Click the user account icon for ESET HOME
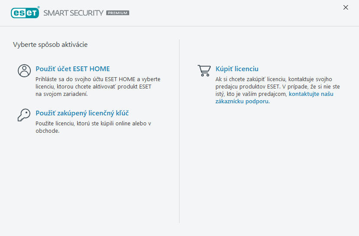359x236 pixels. [24, 70]
